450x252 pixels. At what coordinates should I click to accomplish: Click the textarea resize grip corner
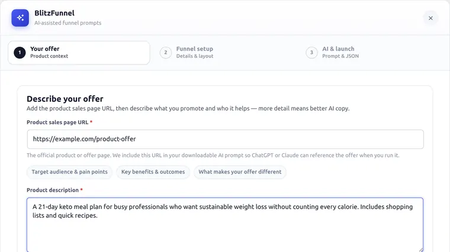(x=420, y=250)
